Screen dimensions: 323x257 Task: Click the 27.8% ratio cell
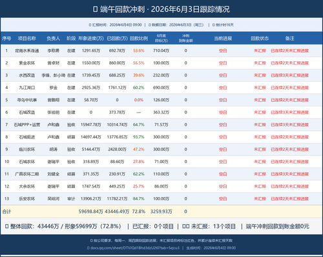[x=139, y=162]
